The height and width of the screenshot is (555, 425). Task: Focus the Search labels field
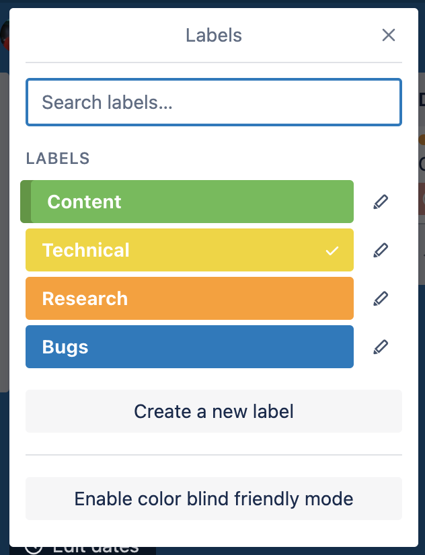pos(214,102)
